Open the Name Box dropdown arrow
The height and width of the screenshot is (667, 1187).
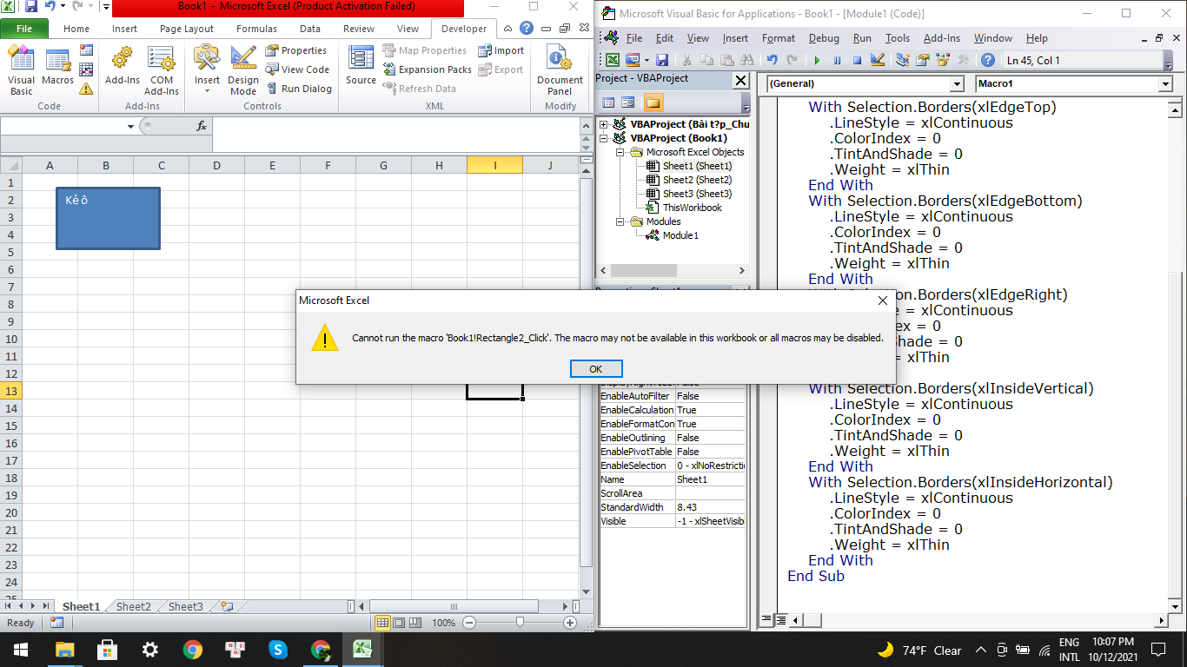point(130,126)
